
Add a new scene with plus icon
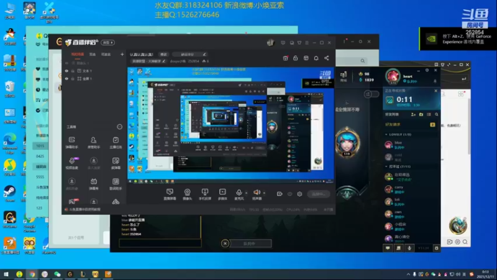(x=122, y=54)
